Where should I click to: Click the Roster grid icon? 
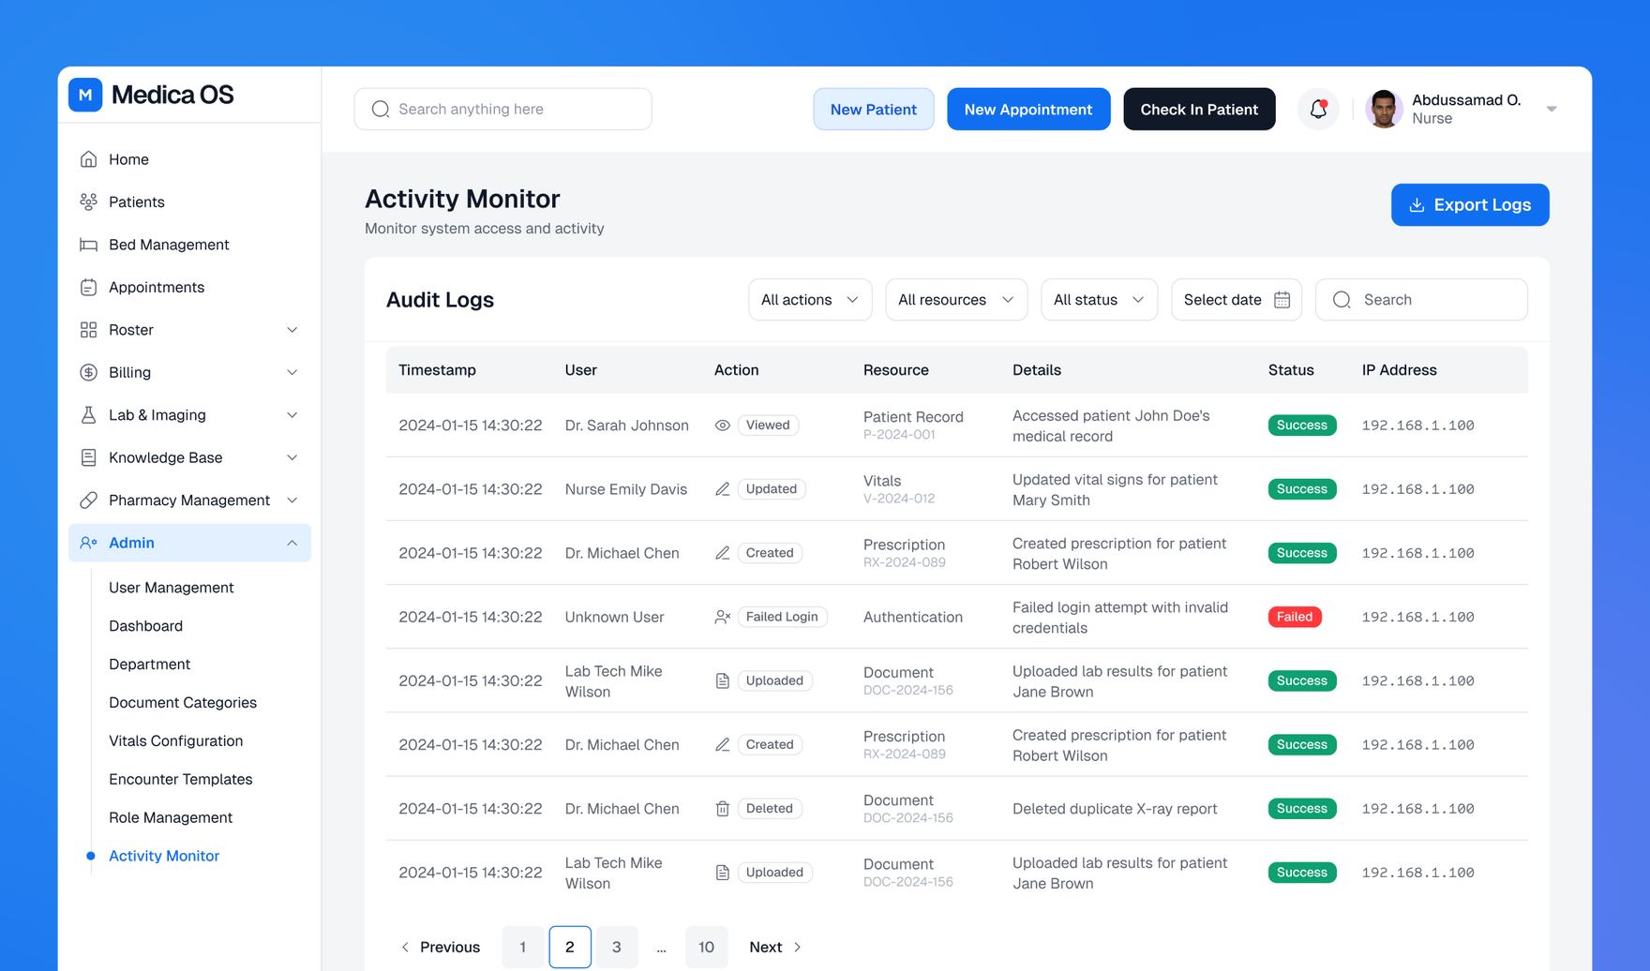[88, 330]
